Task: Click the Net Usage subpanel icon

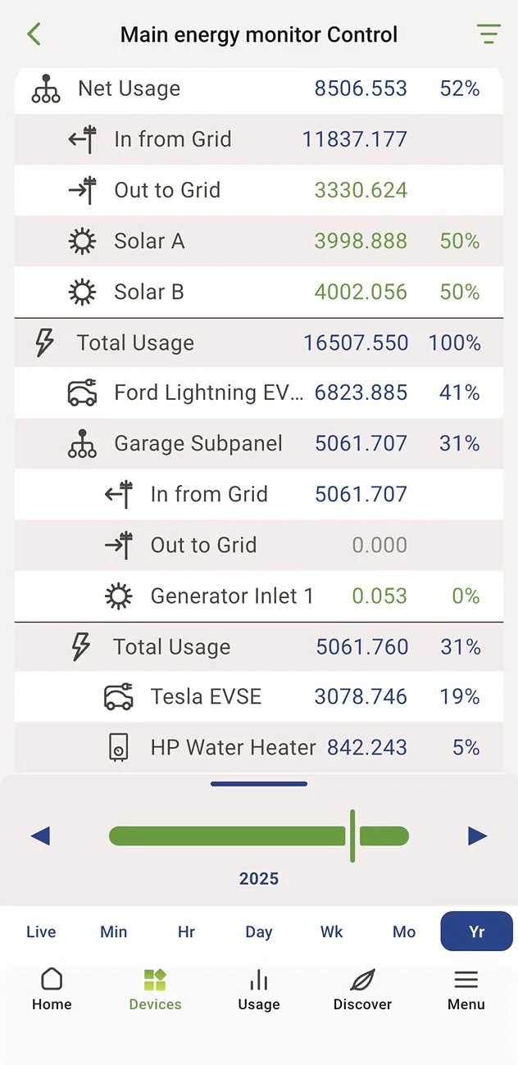Action: pyautogui.click(x=46, y=89)
